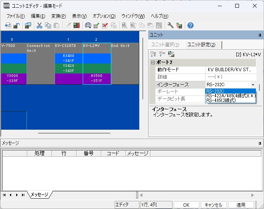Click the red and green unit block icon
The height and width of the screenshot is (209, 264).
pos(77,25)
